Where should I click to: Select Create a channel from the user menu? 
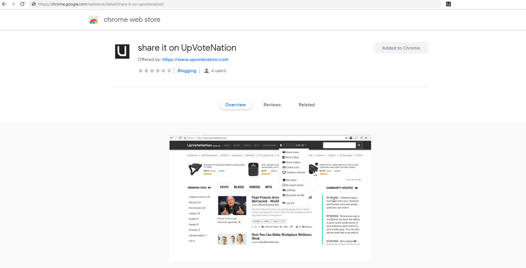(x=294, y=172)
